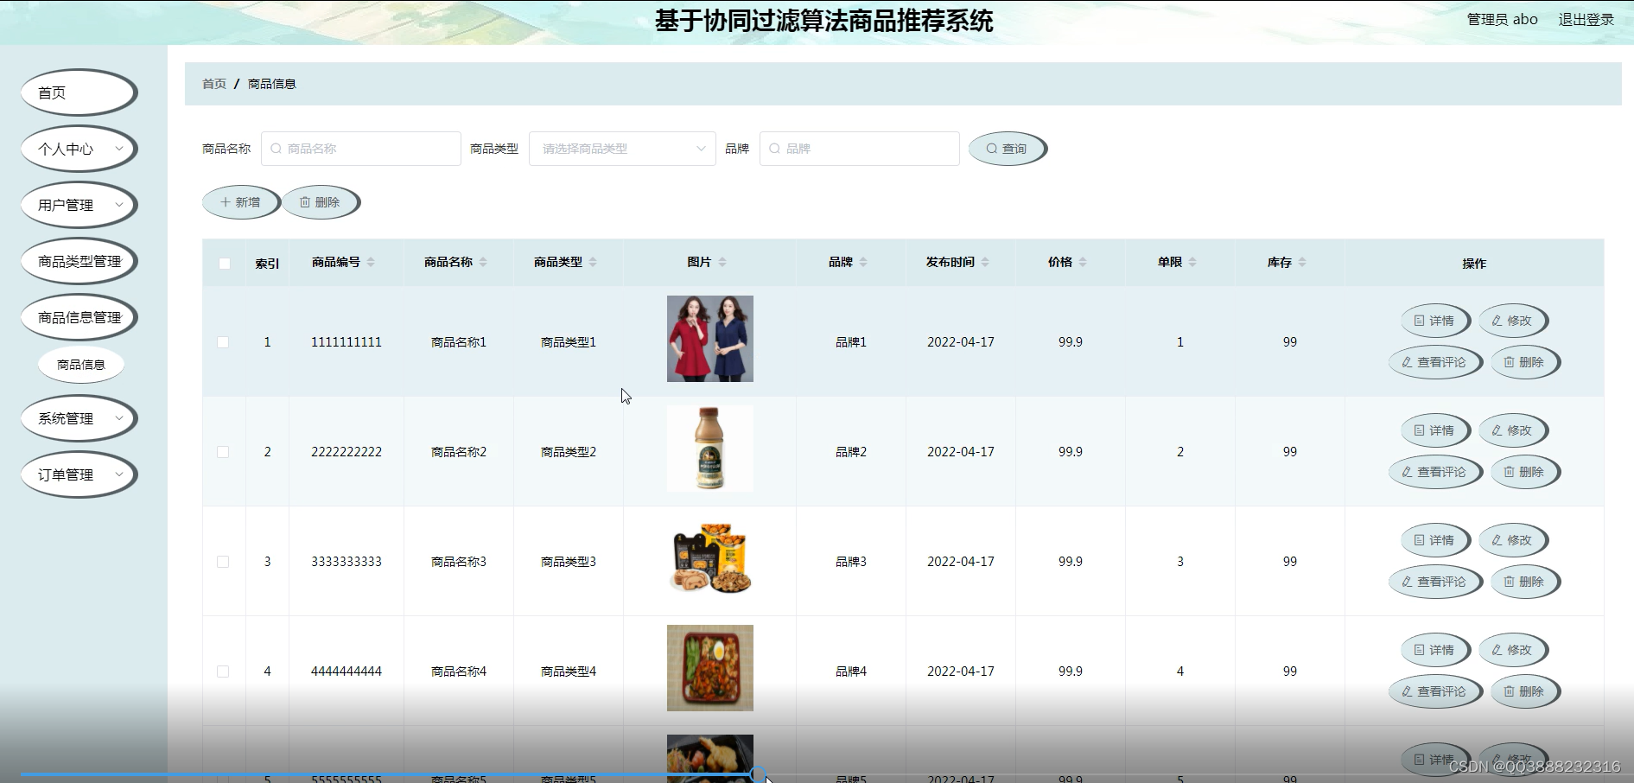
Task: Click the batch 删除 button above table
Action: coord(321,202)
